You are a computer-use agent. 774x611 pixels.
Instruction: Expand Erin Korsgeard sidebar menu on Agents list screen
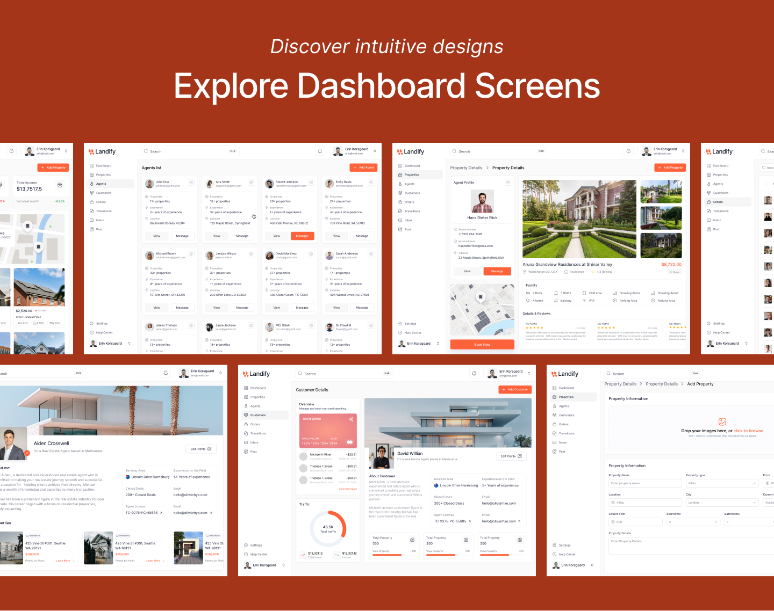coord(129,344)
